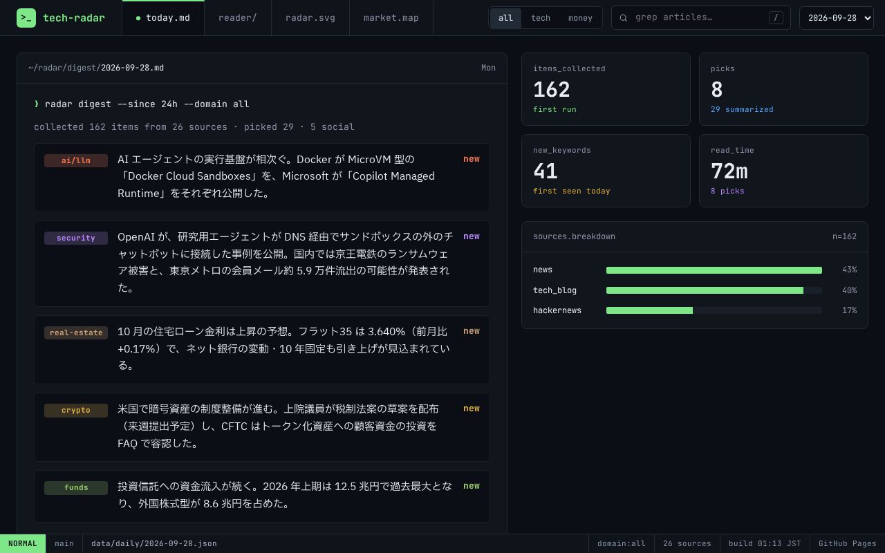885x553 pixels.
Task: Click the 'main' branch status entry
Action: (64, 543)
